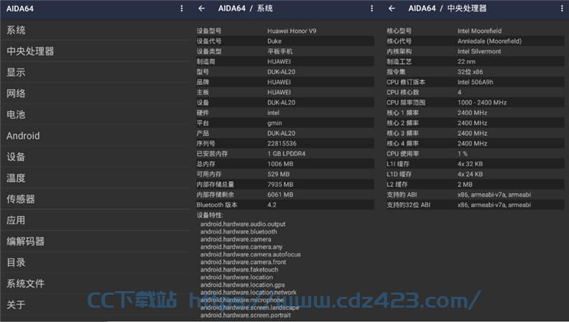Image resolution: width=569 pixels, height=322 pixels.
Task: Select the 核心 1 频率 row
Action: point(475,113)
